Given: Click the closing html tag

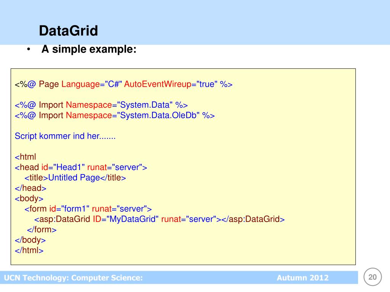Looking at the screenshot, I should tap(29, 250).
